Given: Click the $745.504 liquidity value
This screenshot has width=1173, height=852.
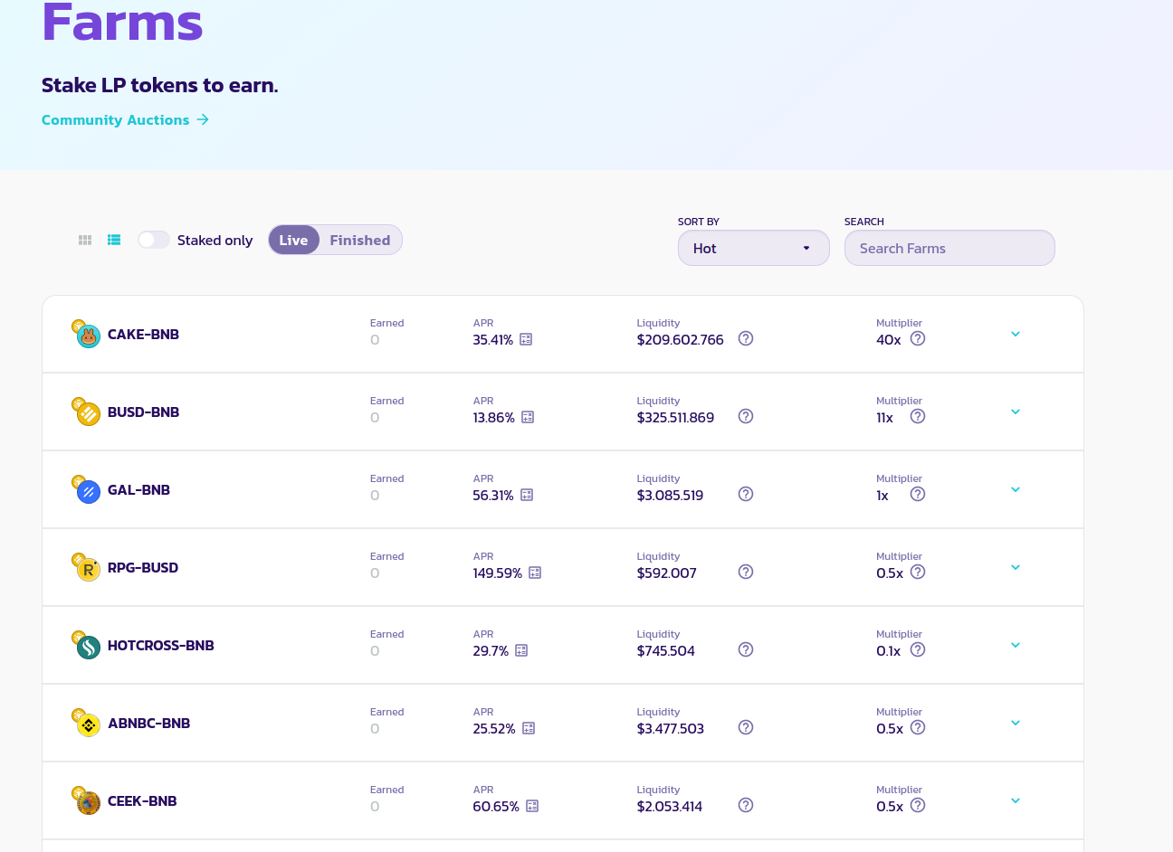Looking at the screenshot, I should coord(666,651).
